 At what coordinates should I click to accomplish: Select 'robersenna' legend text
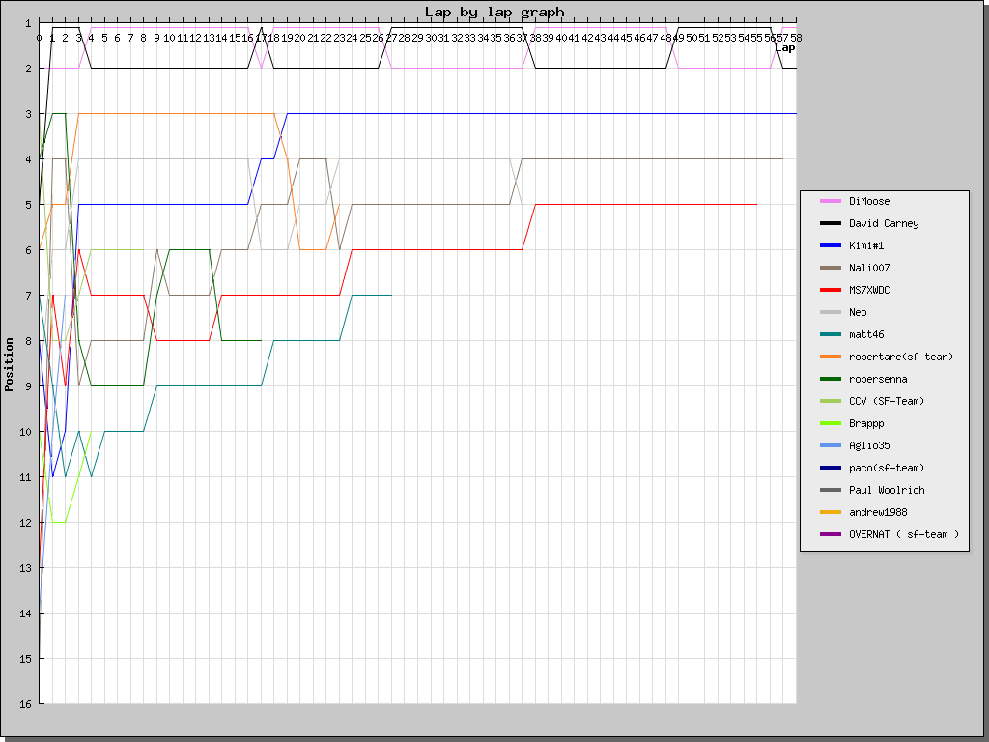coord(878,379)
